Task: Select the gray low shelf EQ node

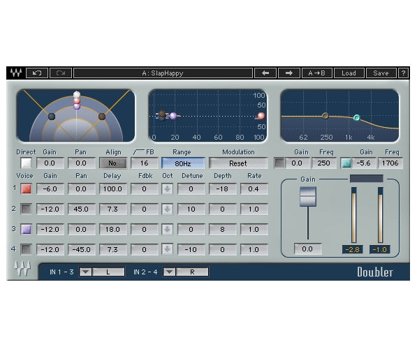Action: tap(325, 116)
